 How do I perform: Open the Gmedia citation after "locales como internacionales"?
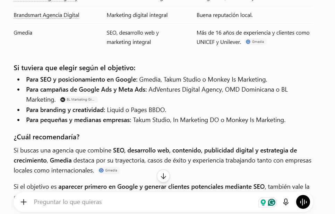pos(109,170)
